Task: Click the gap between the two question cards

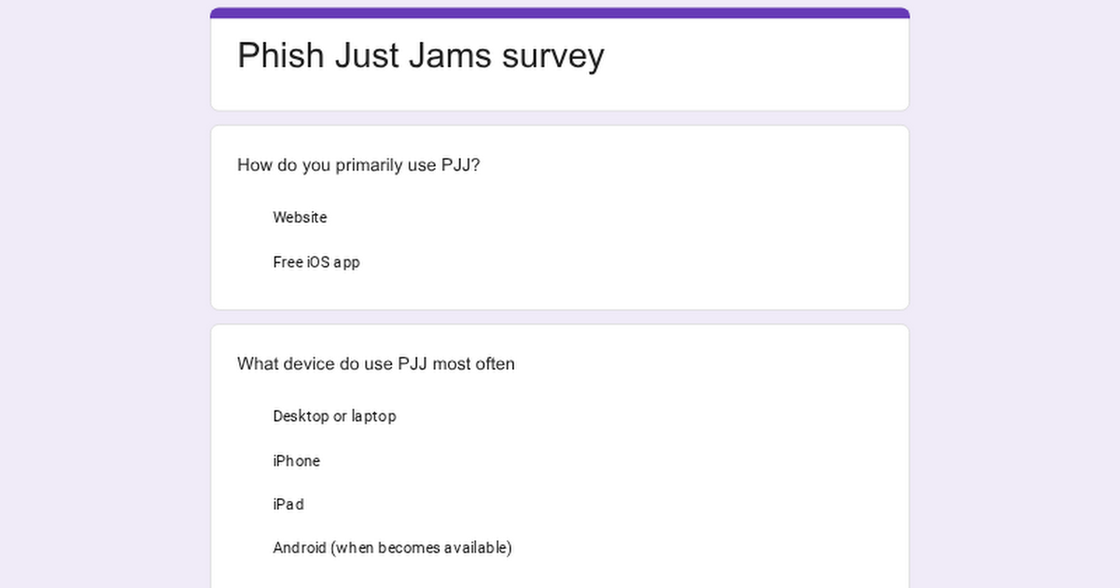Action: tap(560, 317)
